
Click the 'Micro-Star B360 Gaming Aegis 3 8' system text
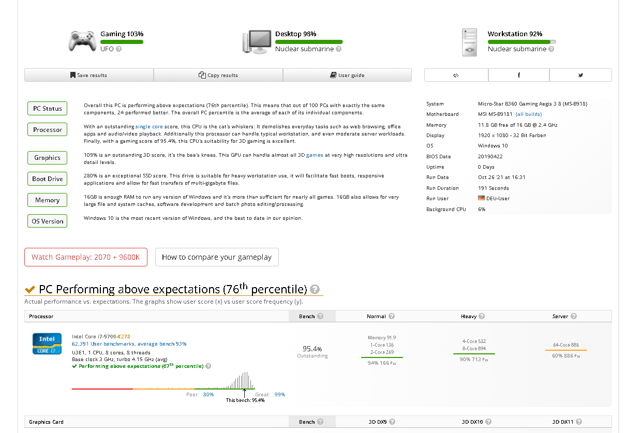(532, 104)
